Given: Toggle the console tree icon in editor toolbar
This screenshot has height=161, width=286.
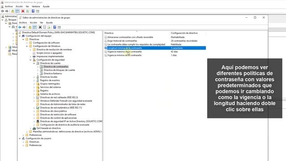Looking at the screenshot, I should tap(35, 27).
